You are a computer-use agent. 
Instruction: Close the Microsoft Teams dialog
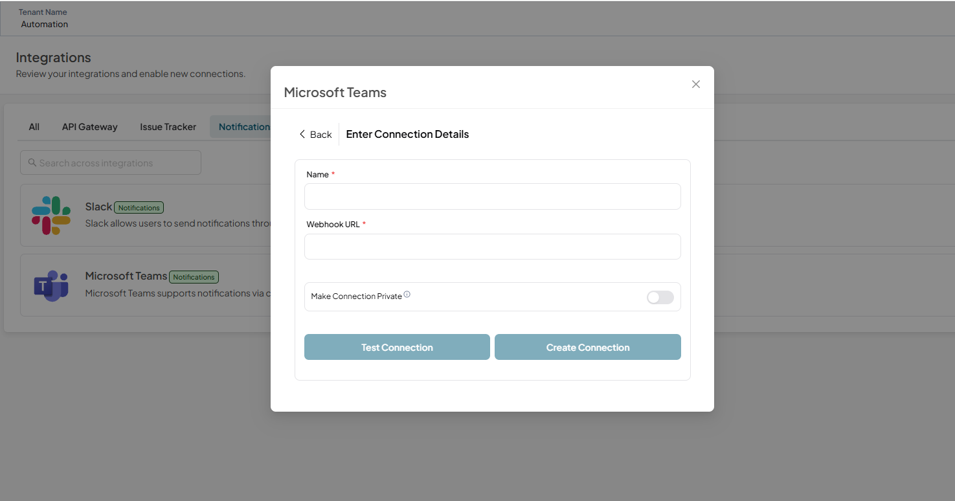coord(696,84)
